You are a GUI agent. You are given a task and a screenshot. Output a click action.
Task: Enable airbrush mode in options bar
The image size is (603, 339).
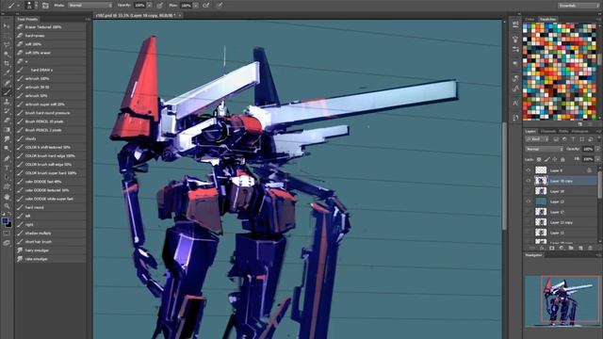[206, 6]
